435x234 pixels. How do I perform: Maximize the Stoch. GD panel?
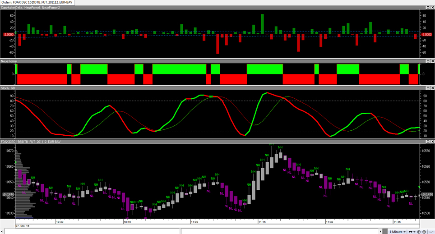point(427,88)
